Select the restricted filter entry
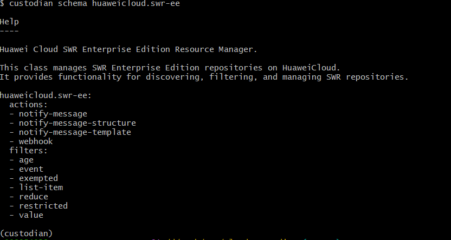This screenshot has width=451, height=240. pyautogui.click(x=43, y=206)
